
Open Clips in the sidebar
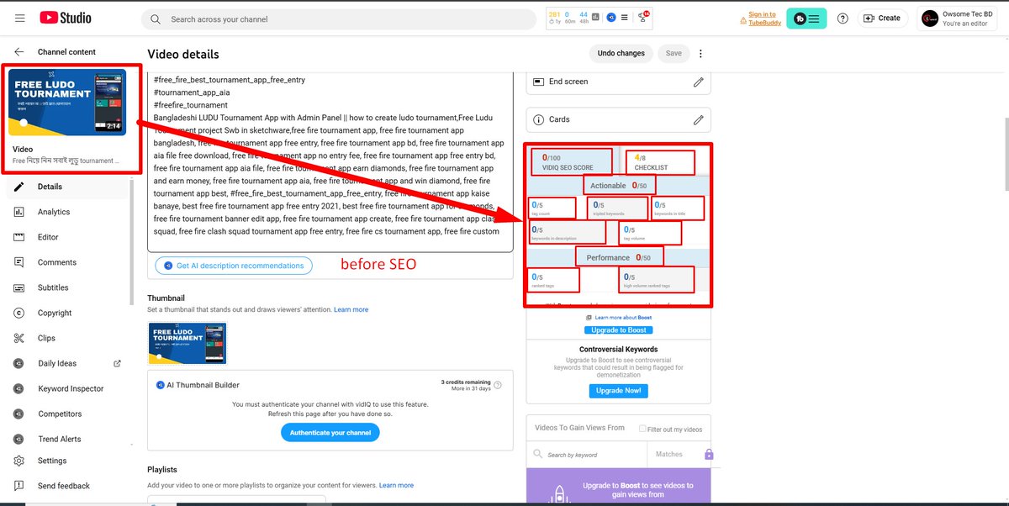pos(66,338)
